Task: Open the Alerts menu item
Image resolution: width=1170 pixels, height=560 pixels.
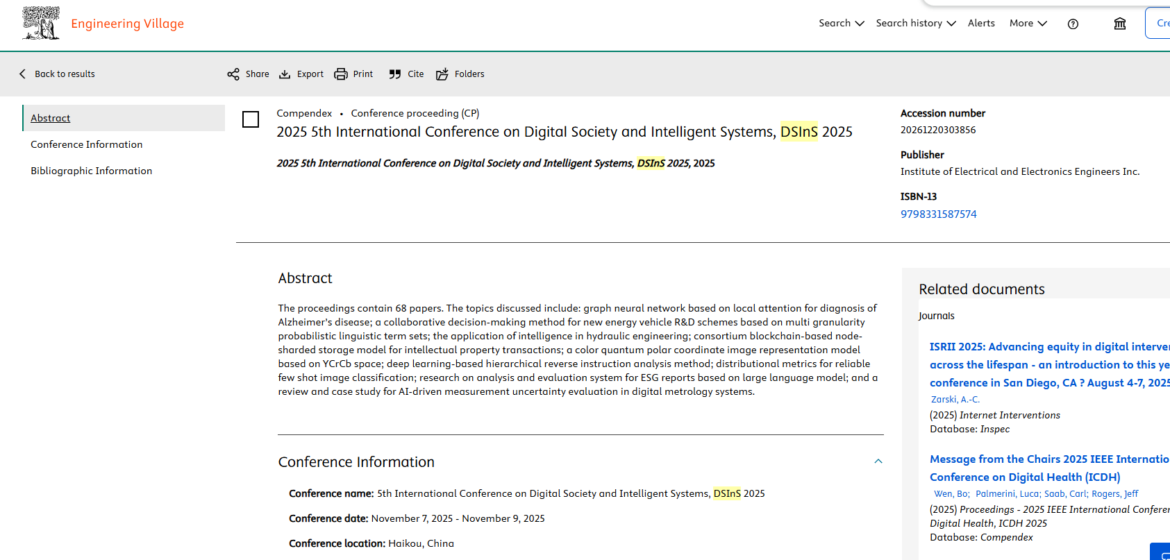Action: pos(981,24)
